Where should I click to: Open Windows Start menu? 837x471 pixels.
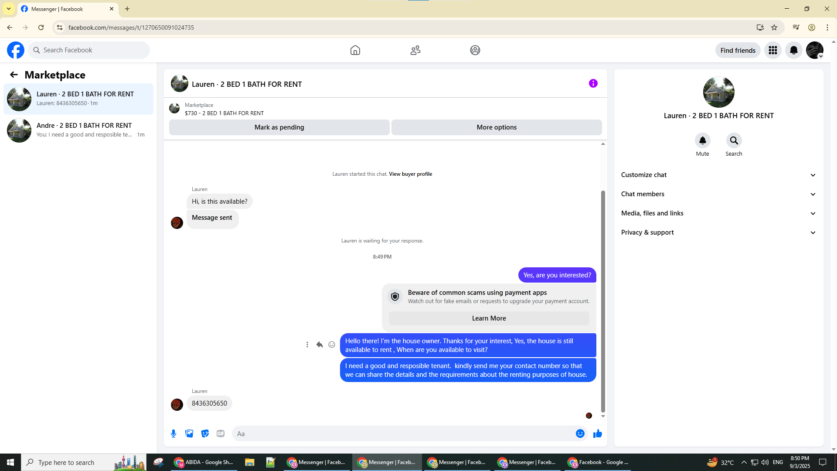[10, 462]
